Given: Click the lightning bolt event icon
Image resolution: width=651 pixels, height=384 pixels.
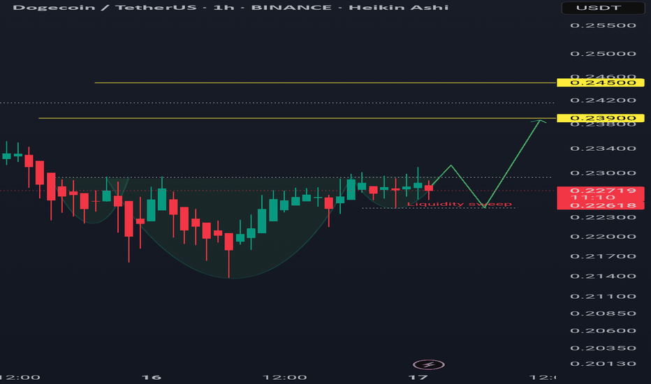Looking at the screenshot, I should (429, 365).
